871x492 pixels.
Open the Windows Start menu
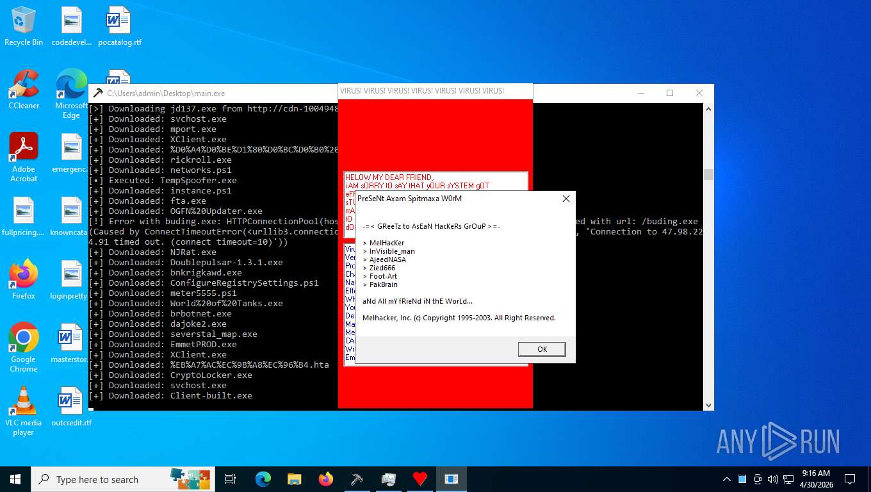pyautogui.click(x=15, y=479)
